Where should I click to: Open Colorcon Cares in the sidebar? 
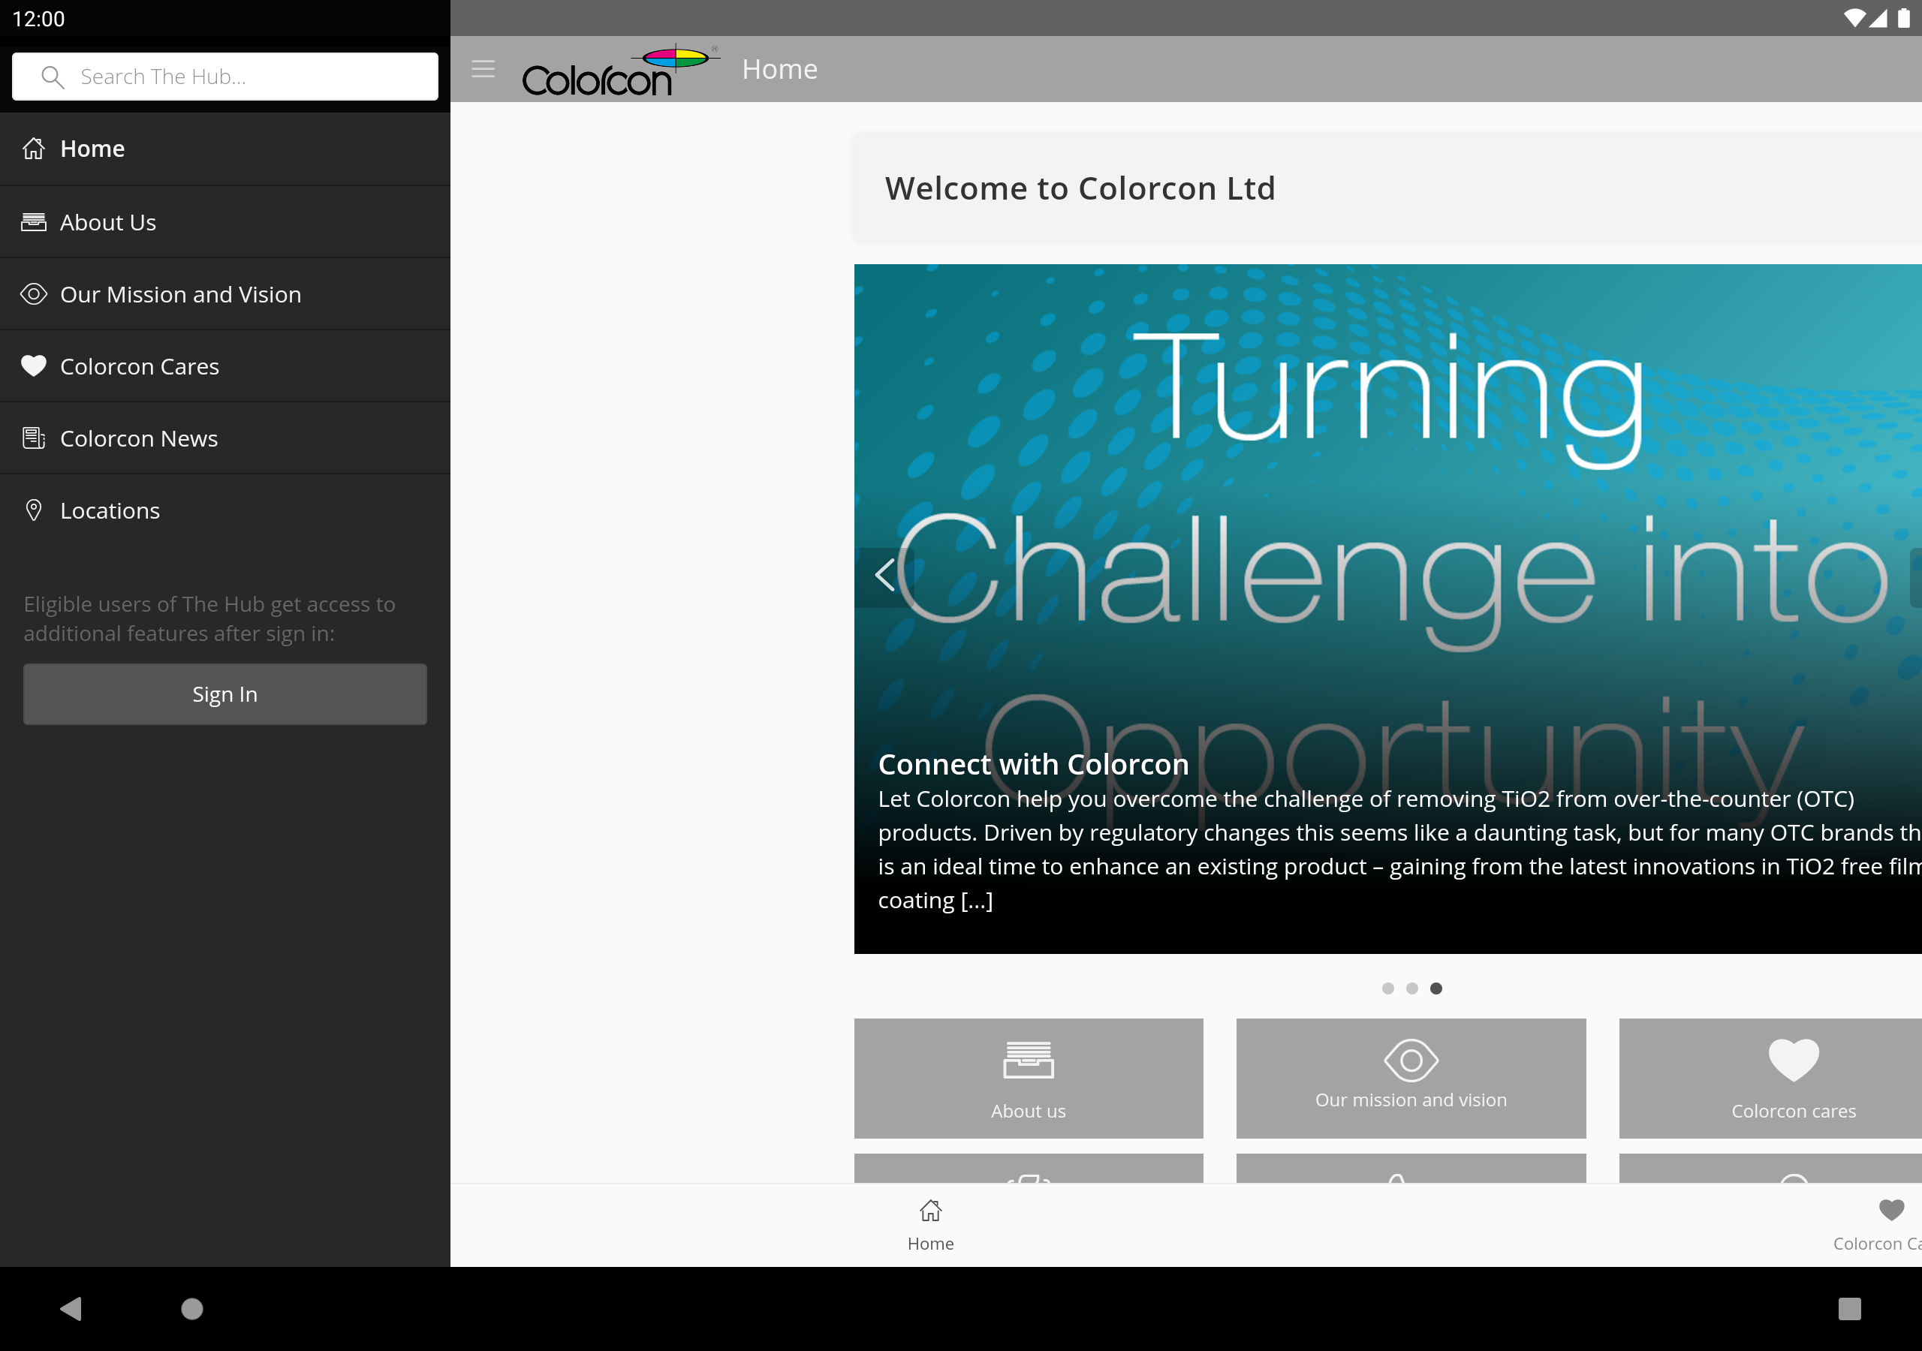[225, 366]
